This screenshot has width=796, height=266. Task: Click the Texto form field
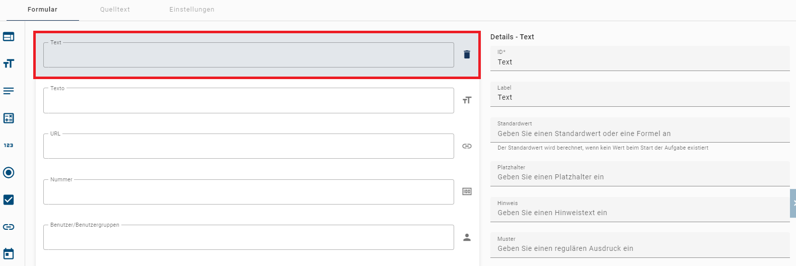(x=248, y=101)
